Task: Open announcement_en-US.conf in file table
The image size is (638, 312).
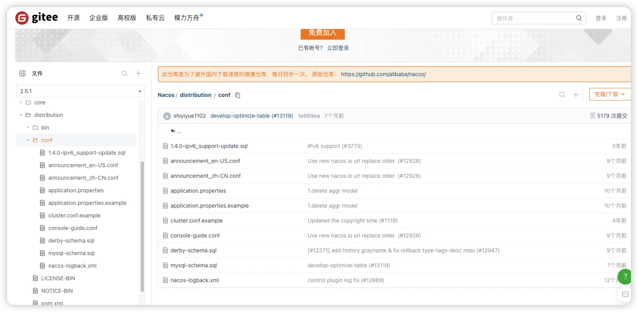Action: point(205,161)
